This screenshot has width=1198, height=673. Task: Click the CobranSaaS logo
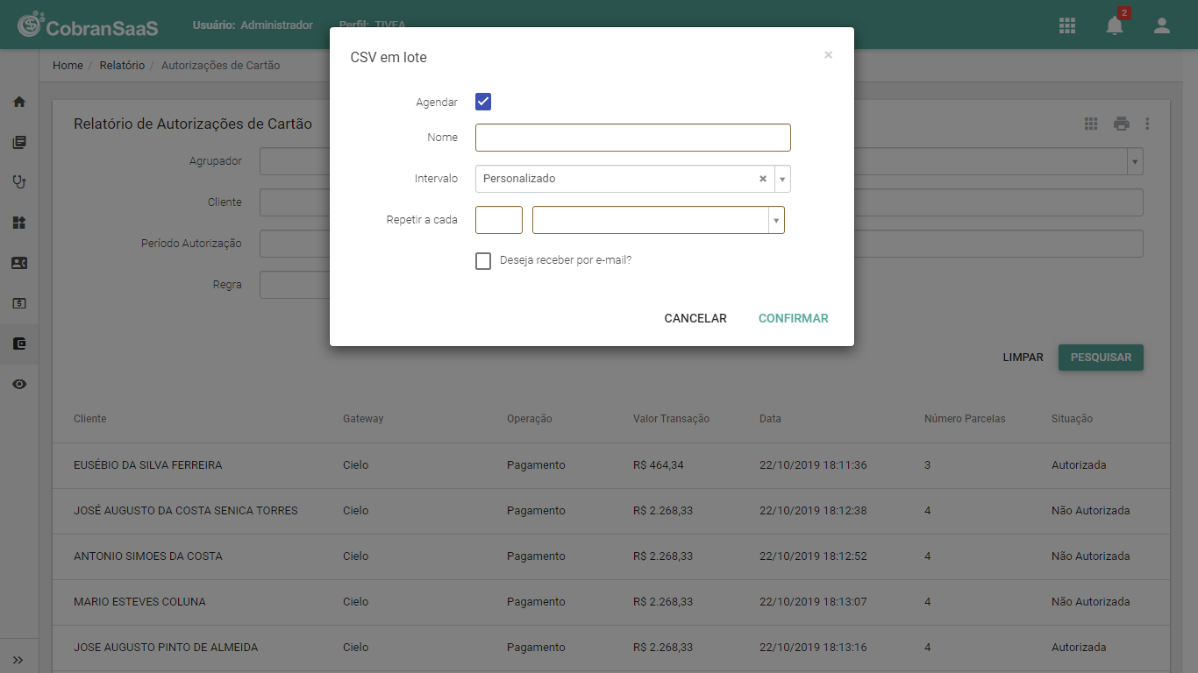(x=88, y=25)
